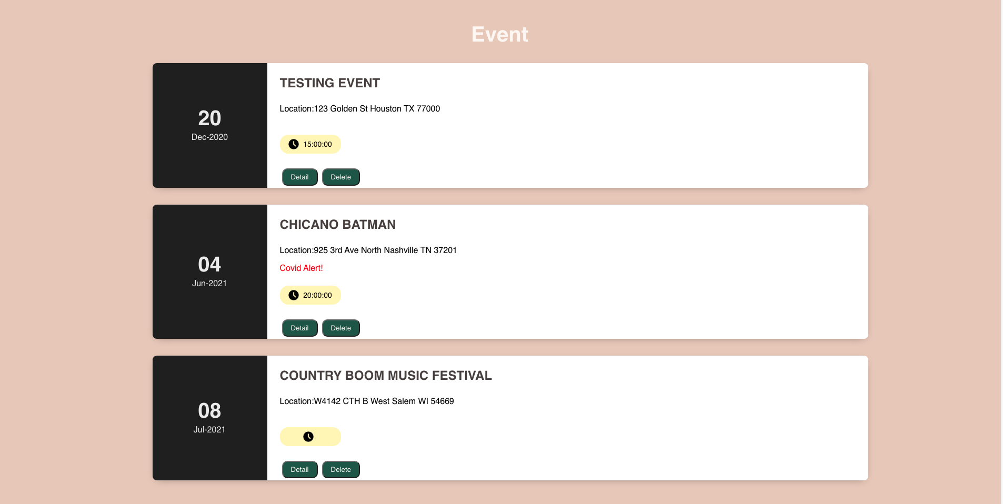Image resolution: width=1003 pixels, height=504 pixels.
Task: Click the Event page heading
Action: pos(499,34)
